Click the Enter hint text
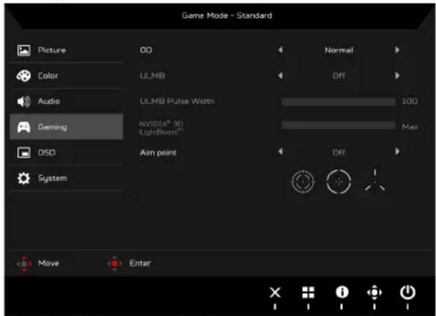Screen dimensions: 436x316 pyautogui.click(x=140, y=263)
